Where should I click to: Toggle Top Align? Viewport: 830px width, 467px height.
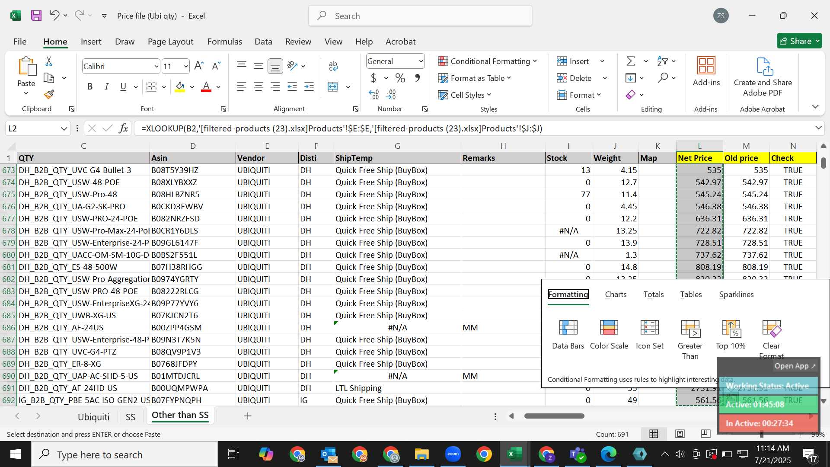click(242, 66)
